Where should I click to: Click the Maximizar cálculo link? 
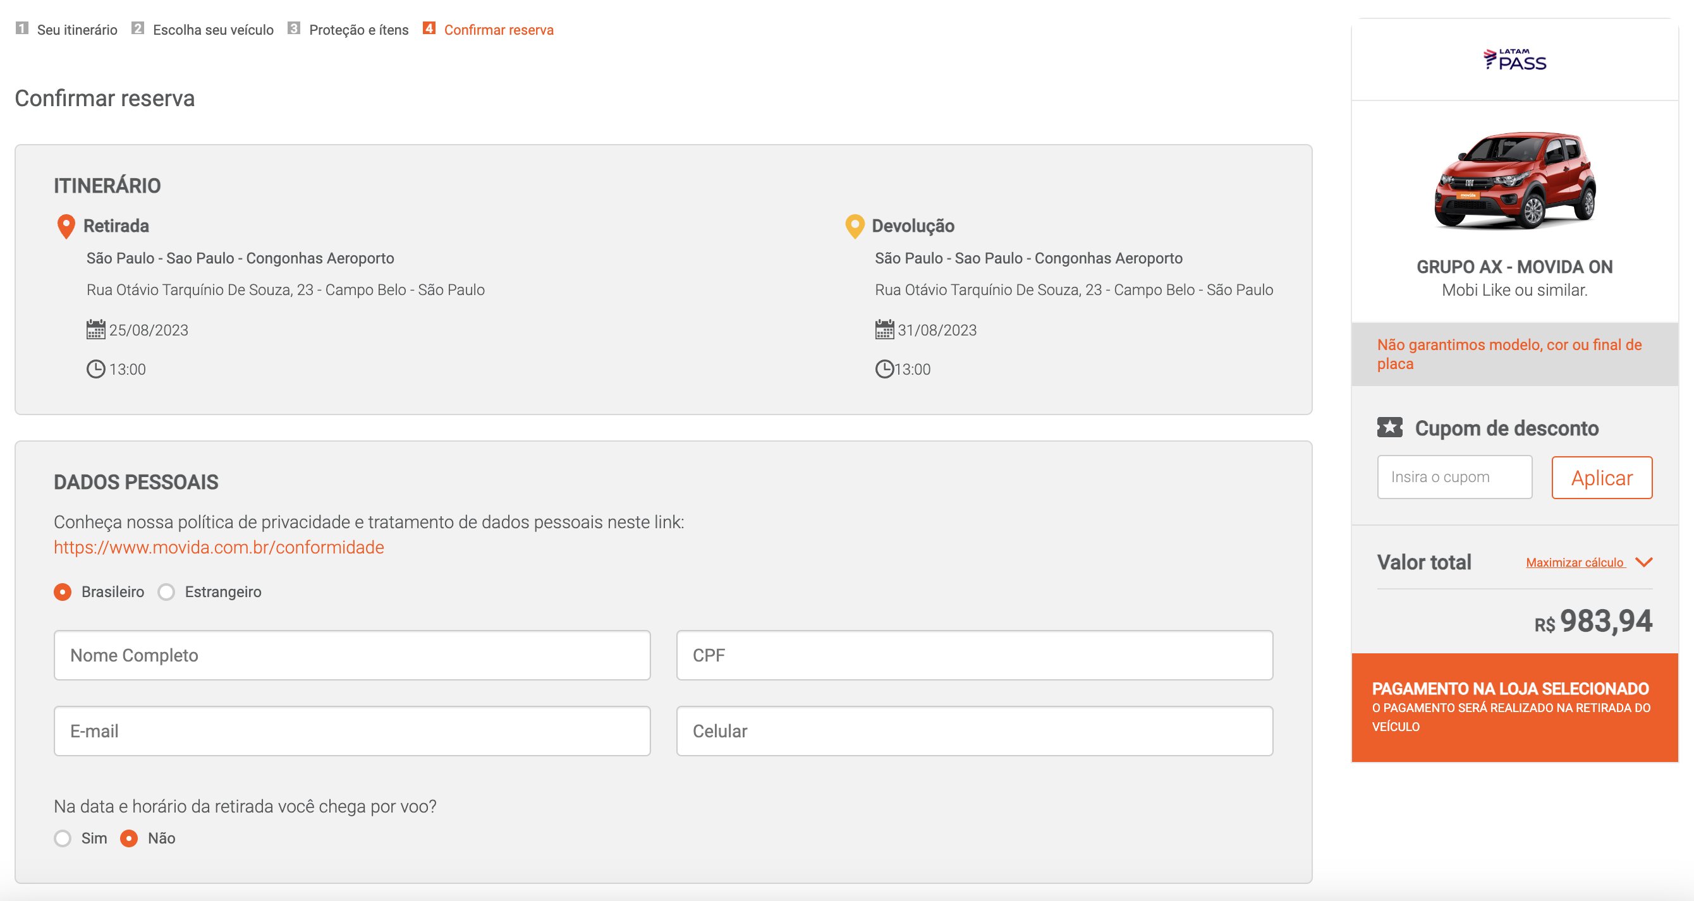(1575, 562)
